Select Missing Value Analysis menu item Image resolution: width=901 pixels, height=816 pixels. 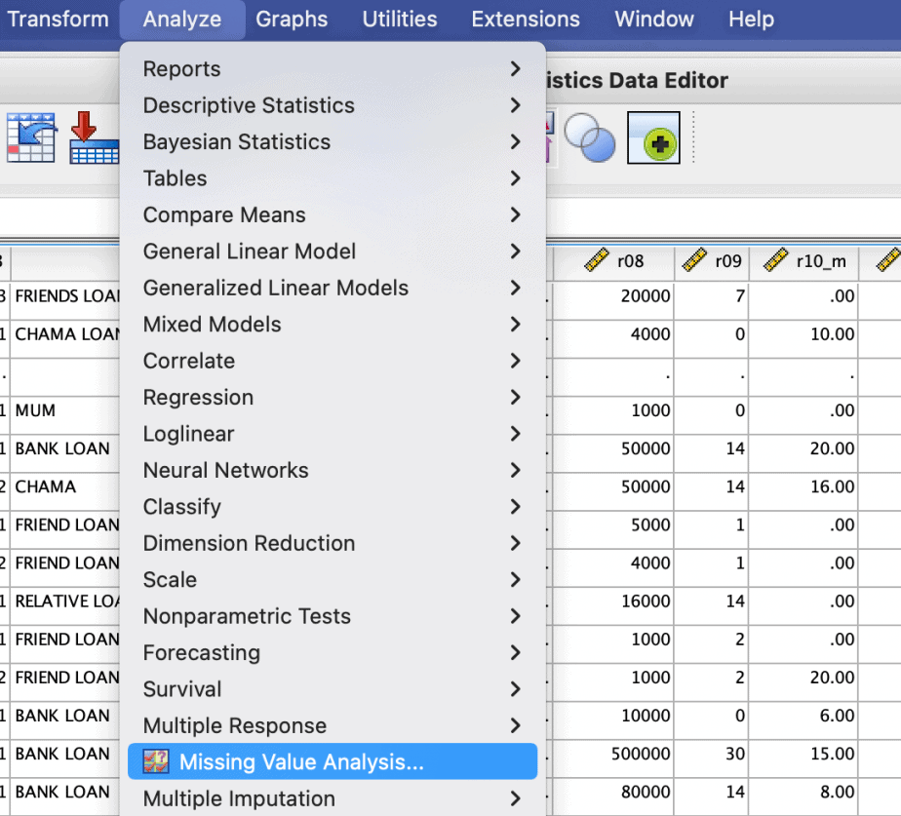coord(333,761)
